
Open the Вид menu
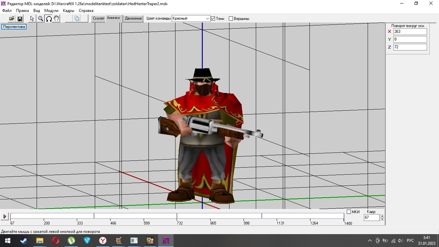(x=37, y=11)
